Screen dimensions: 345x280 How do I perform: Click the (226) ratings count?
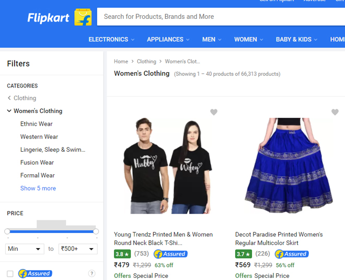tap(263, 254)
